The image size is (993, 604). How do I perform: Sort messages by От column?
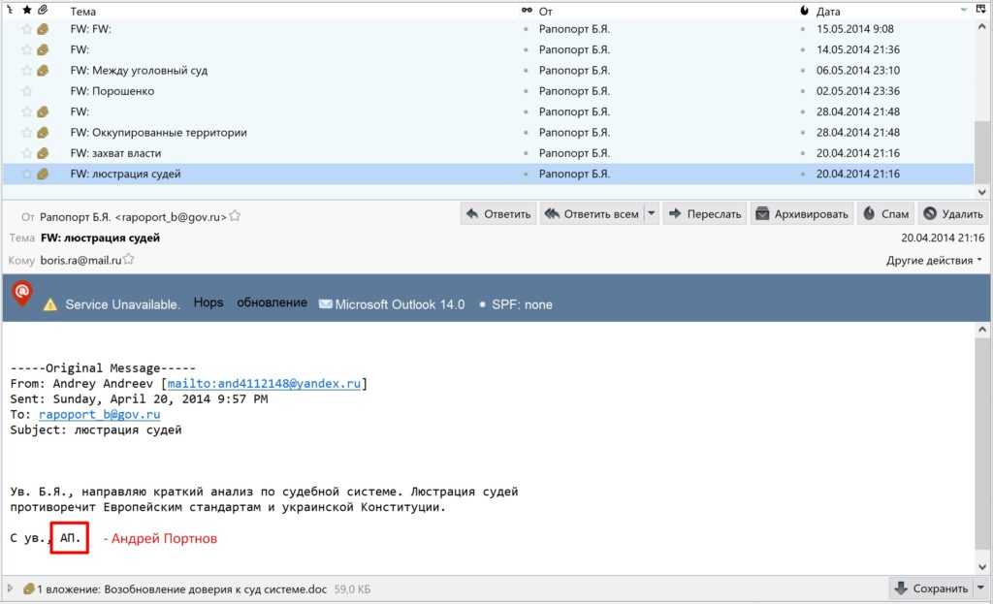point(546,12)
